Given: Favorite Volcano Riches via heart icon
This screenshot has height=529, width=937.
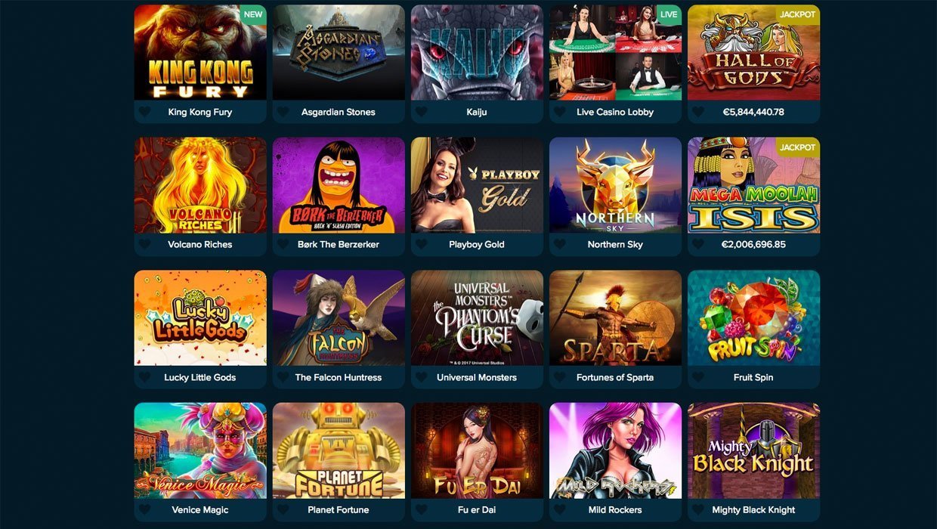Looking at the screenshot, I should click(x=145, y=245).
